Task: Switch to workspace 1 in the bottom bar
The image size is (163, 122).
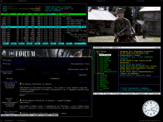Action: click(9, 120)
